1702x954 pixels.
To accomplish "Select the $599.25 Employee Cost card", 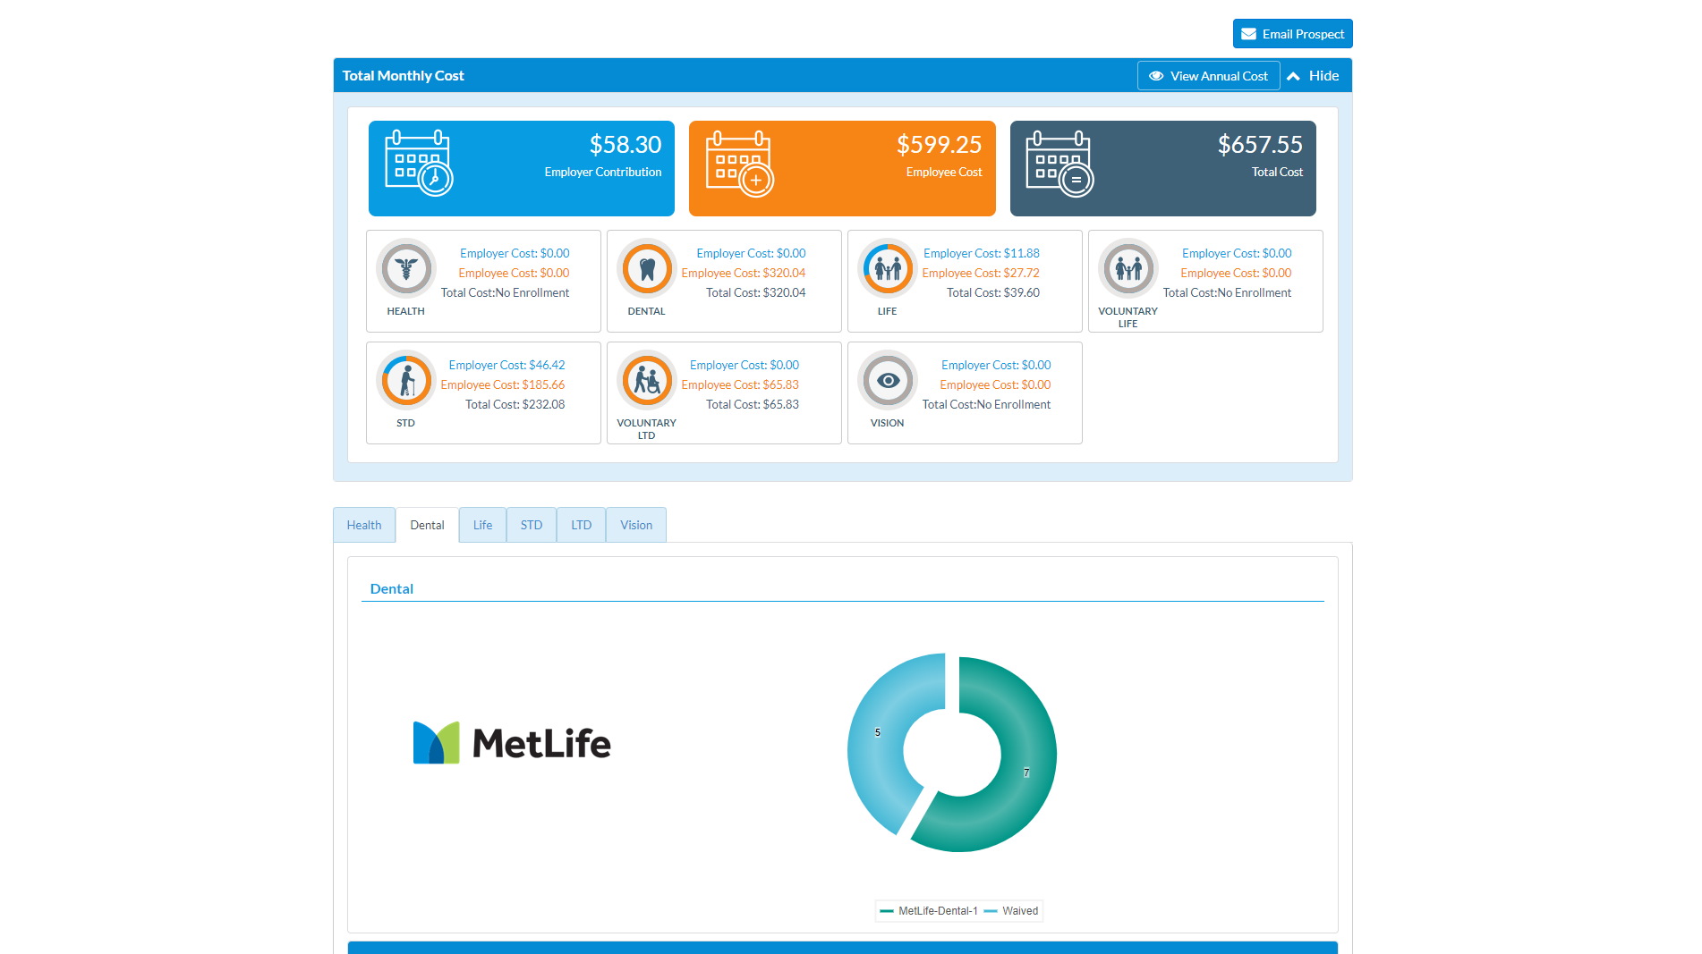I will coord(842,168).
